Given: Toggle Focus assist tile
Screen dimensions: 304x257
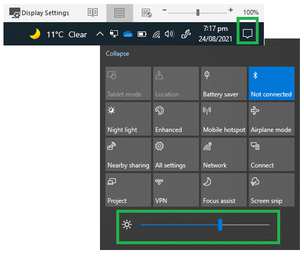Looking at the screenshot, I should pyautogui.click(x=224, y=190).
